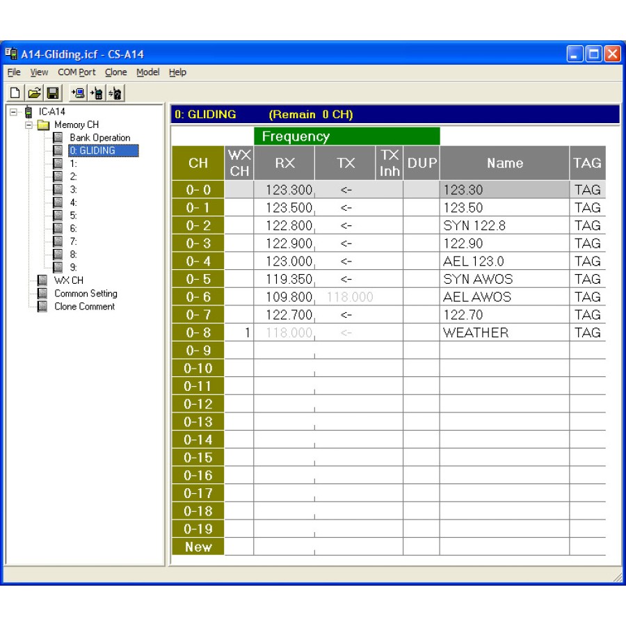The height and width of the screenshot is (626, 626).
Task: Click the Common Setting page icon
Action: (x=42, y=294)
